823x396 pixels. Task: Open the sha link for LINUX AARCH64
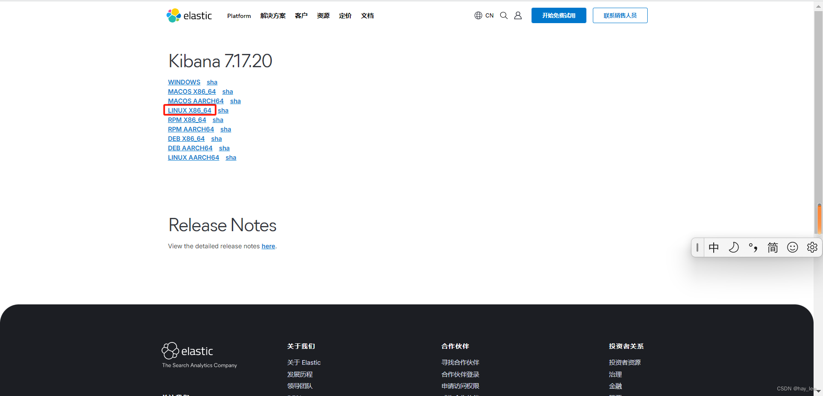[231, 158]
